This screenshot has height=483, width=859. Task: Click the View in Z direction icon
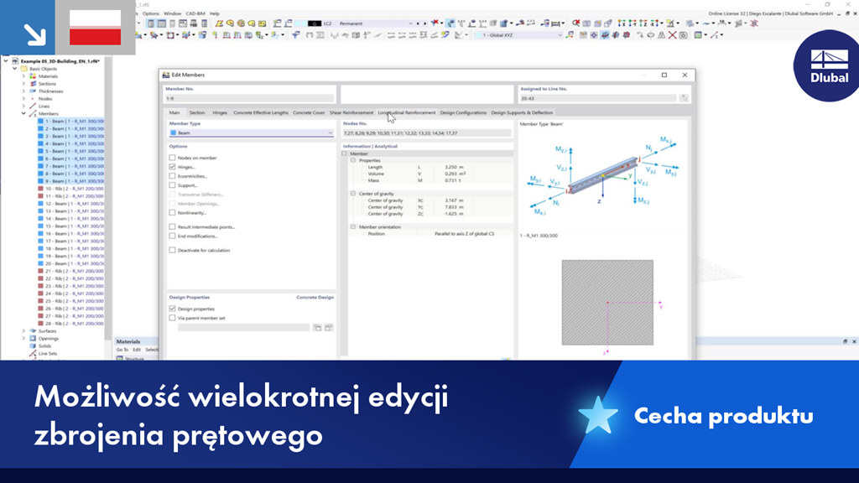click(x=643, y=23)
